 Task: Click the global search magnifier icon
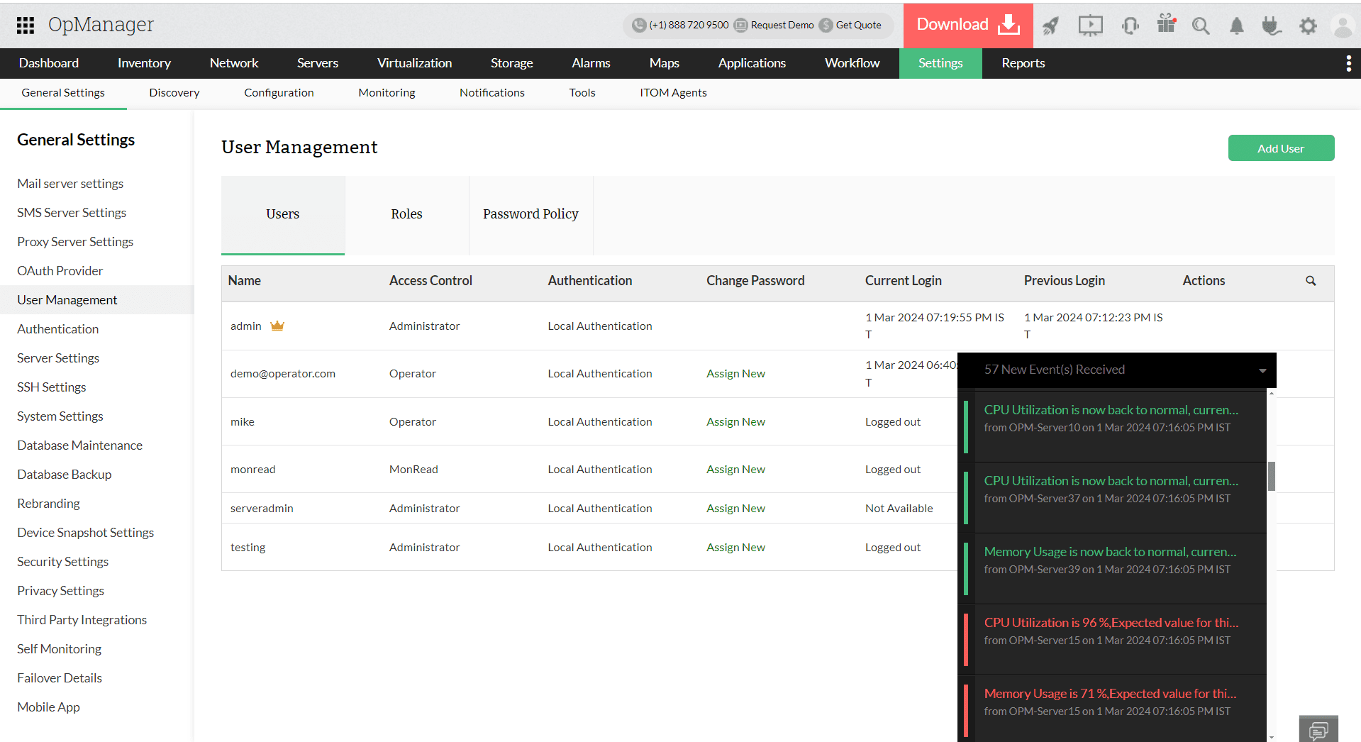(1201, 26)
